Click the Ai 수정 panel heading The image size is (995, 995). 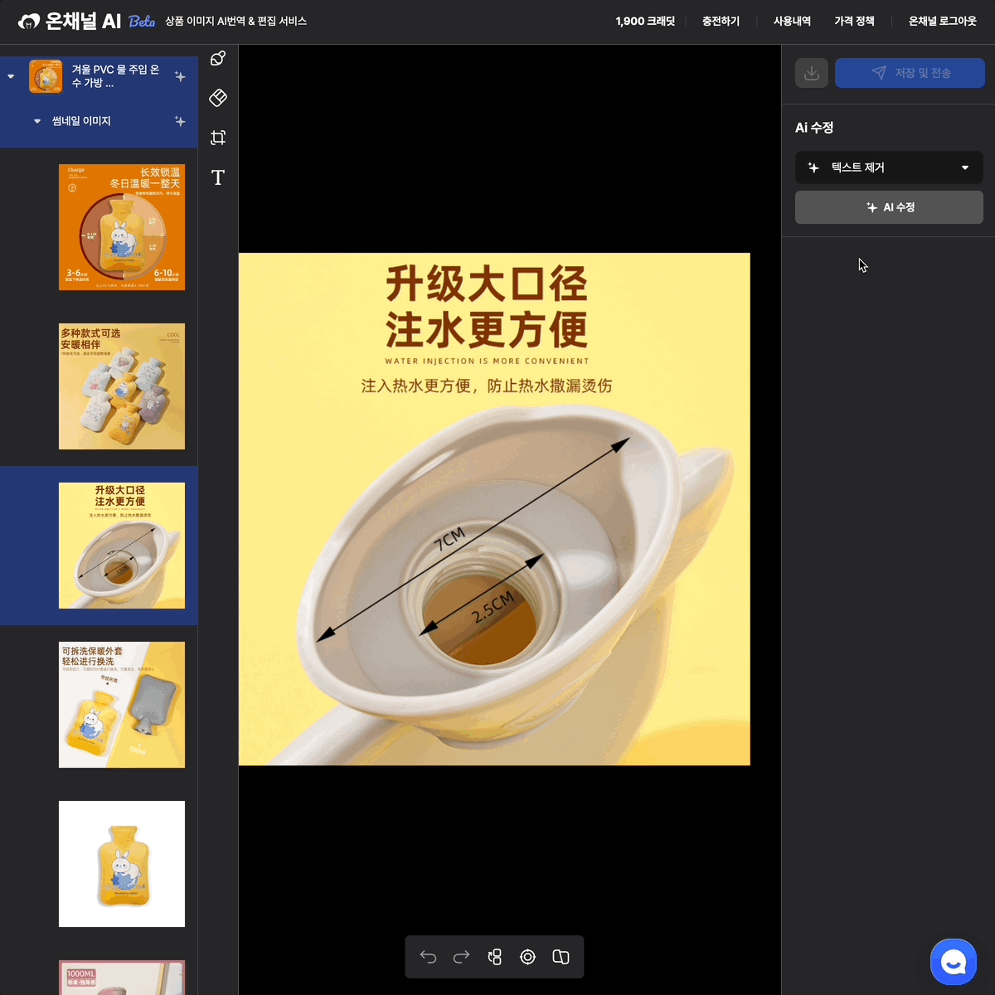click(814, 128)
